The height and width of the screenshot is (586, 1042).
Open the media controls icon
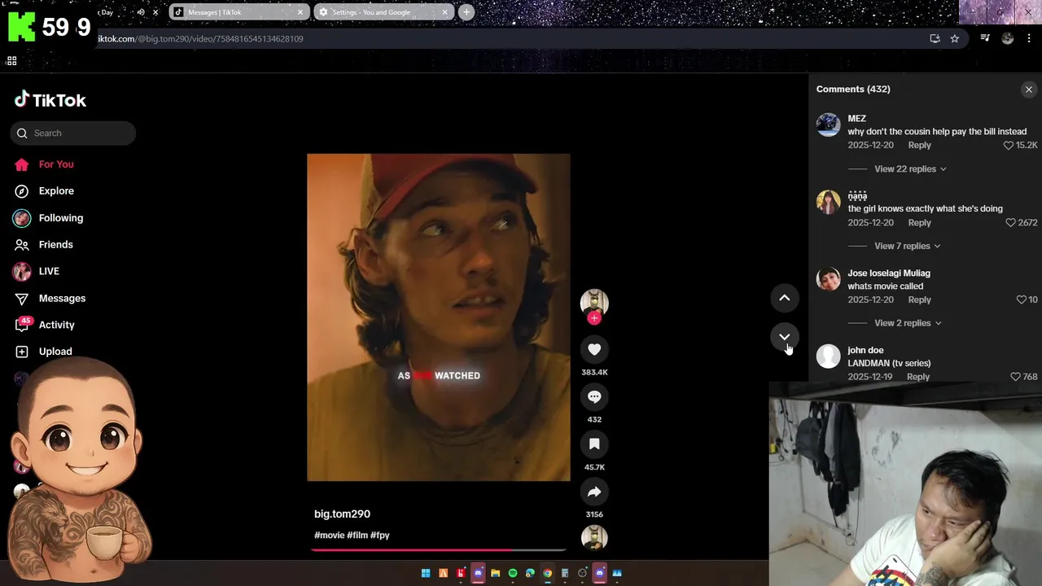coord(985,38)
